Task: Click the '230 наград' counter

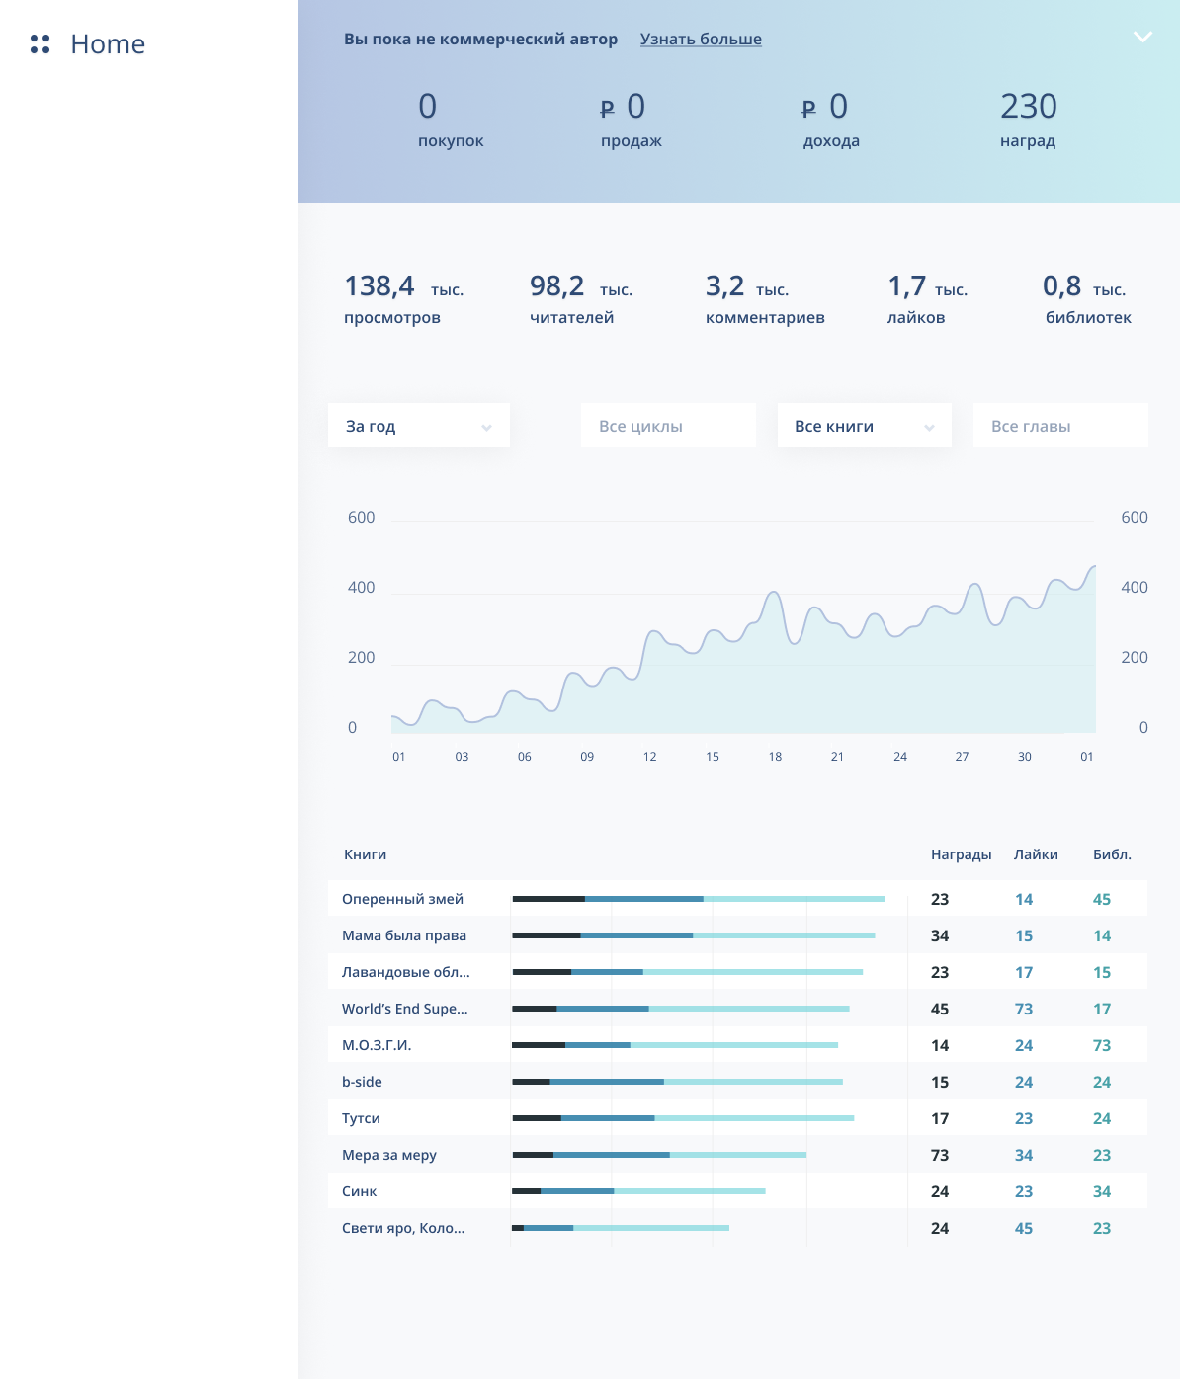Action: [1028, 121]
